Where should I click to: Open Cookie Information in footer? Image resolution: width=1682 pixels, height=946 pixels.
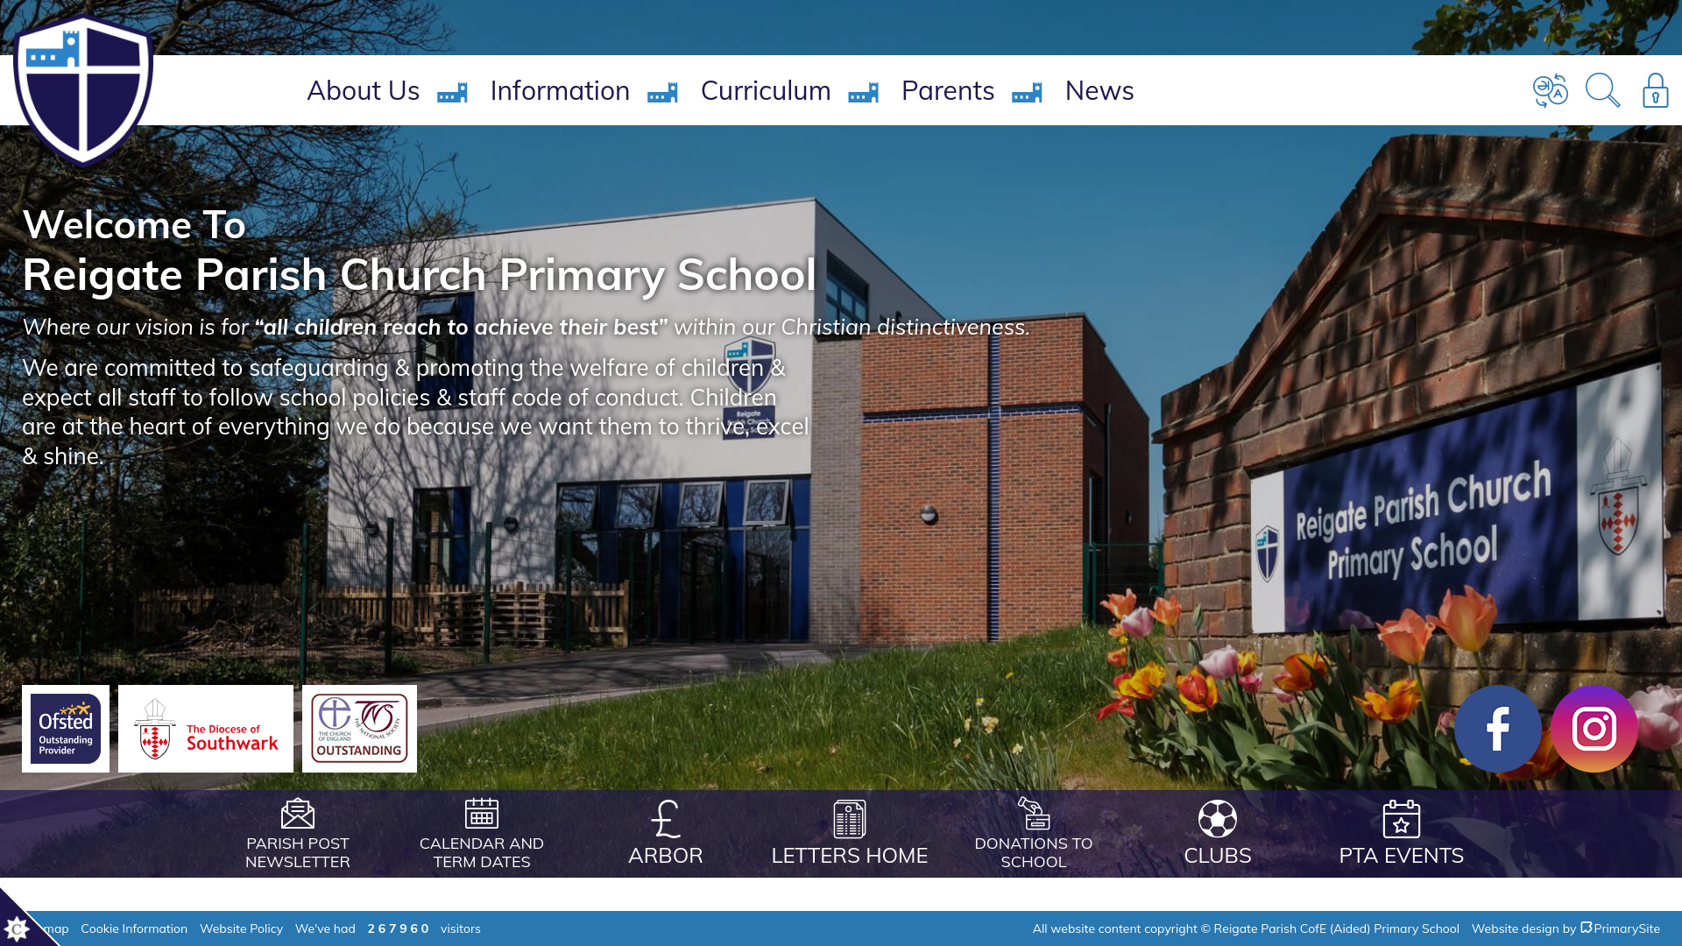pyautogui.click(x=134, y=928)
